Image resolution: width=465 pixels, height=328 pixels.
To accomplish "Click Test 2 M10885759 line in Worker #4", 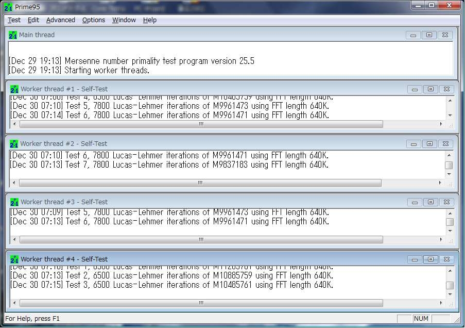I will coord(171,276).
